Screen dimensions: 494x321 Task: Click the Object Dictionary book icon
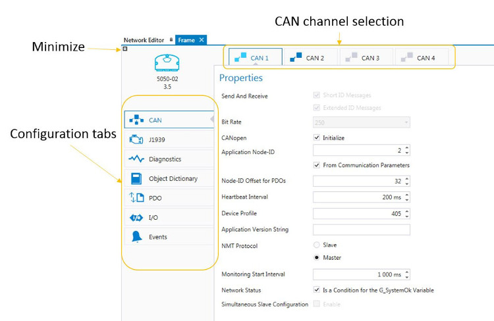136,178
